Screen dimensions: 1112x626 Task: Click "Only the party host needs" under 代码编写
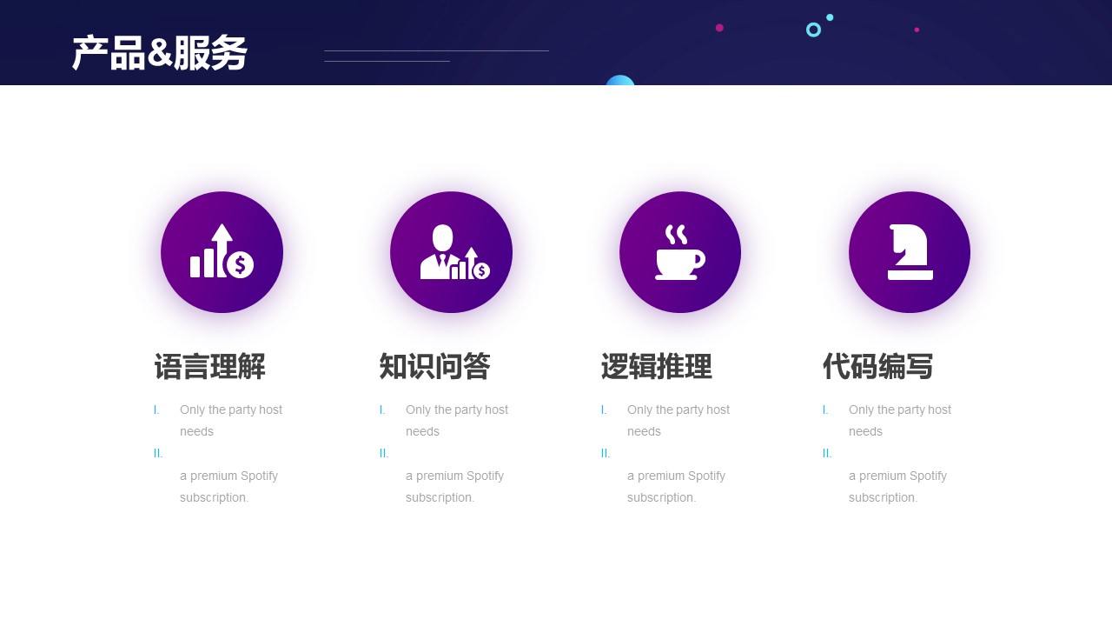(x=900, y=421)
